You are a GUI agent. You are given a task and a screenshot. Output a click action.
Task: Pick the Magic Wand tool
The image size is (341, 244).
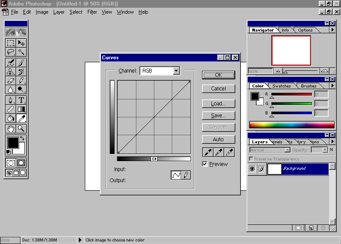tap(21, 52)
